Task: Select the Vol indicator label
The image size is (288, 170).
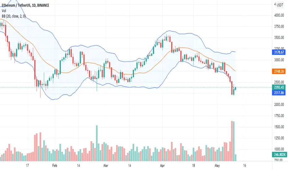Action: click(x=4, y=11)
